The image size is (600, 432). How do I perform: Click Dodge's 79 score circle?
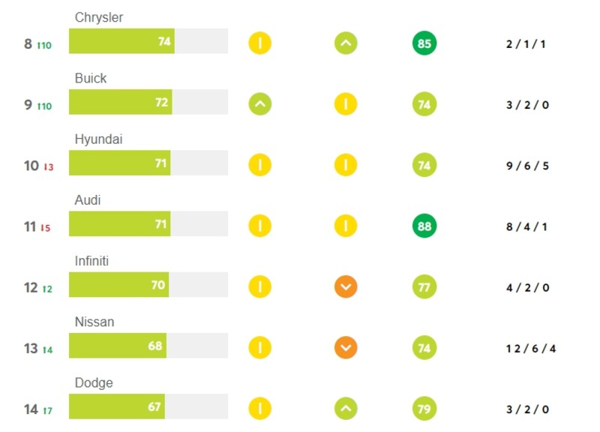tap(424, 409)
